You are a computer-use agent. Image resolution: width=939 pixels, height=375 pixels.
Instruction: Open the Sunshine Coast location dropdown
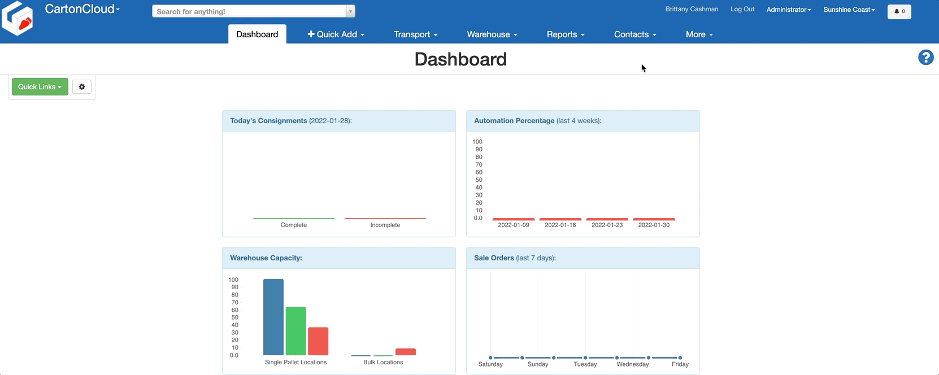pos(849,10)
